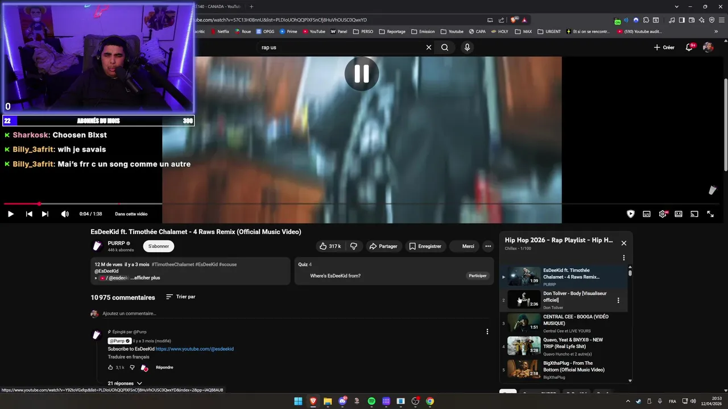This screenshot has width=728, height=409.
Task: Play CENTRAL CEE - BOOGA thumbnail
Action: click(524, 323)
